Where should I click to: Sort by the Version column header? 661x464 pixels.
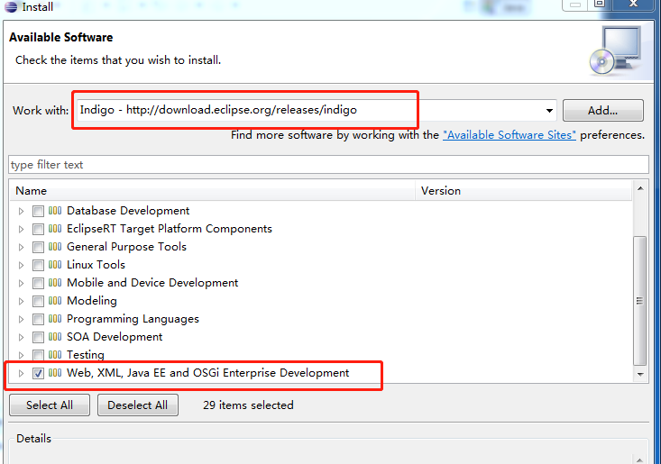click(524, 191)
